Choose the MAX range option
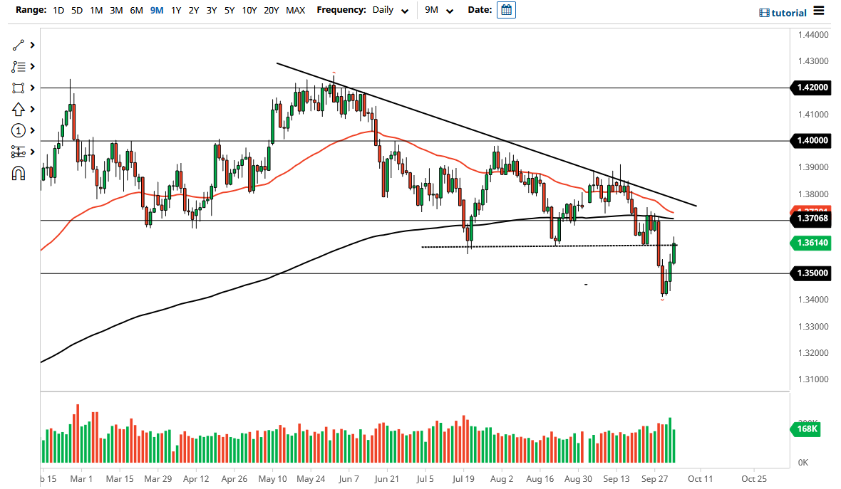 [295, 11]
